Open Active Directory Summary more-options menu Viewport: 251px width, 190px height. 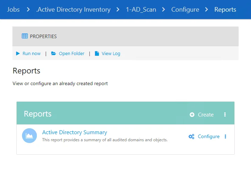225,136
